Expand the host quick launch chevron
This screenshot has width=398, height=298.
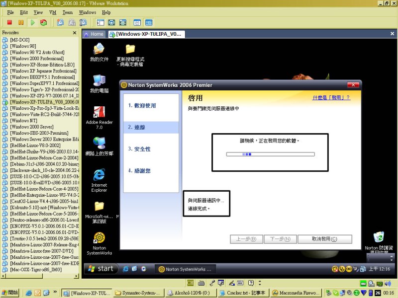point(55,292)
